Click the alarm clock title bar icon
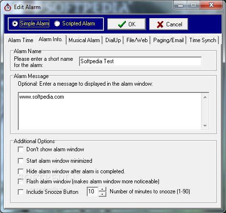The image size is (226, 213). click(8, 7)
